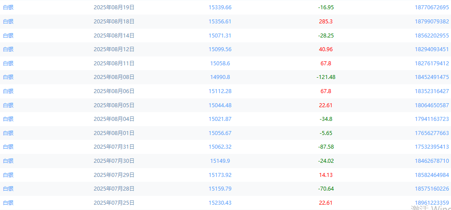Viewport: 451px width, 210px height.
Task: Click the holdings value 15356.61
Action: pos(220,21)
